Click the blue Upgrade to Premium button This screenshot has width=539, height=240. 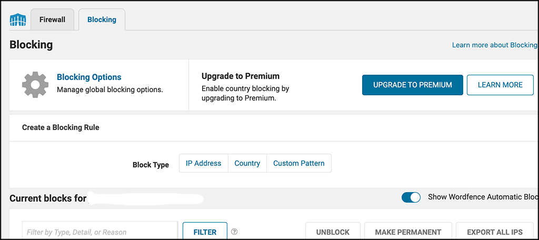coord(413,85)
